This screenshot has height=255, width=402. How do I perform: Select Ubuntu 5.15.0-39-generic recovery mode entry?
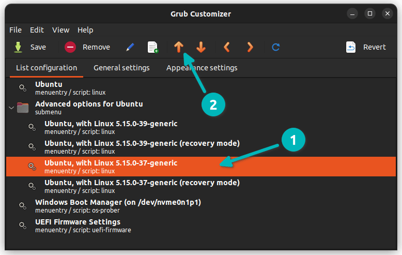point(142,147)
